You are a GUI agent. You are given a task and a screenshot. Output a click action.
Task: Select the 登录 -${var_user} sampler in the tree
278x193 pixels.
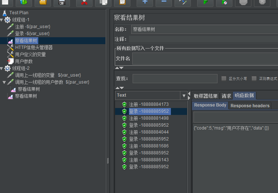[x=32, y=34]
